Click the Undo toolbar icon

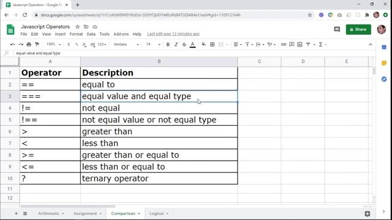coord(12,45)
